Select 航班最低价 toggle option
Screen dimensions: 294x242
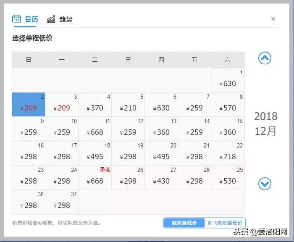click(184, 223)
